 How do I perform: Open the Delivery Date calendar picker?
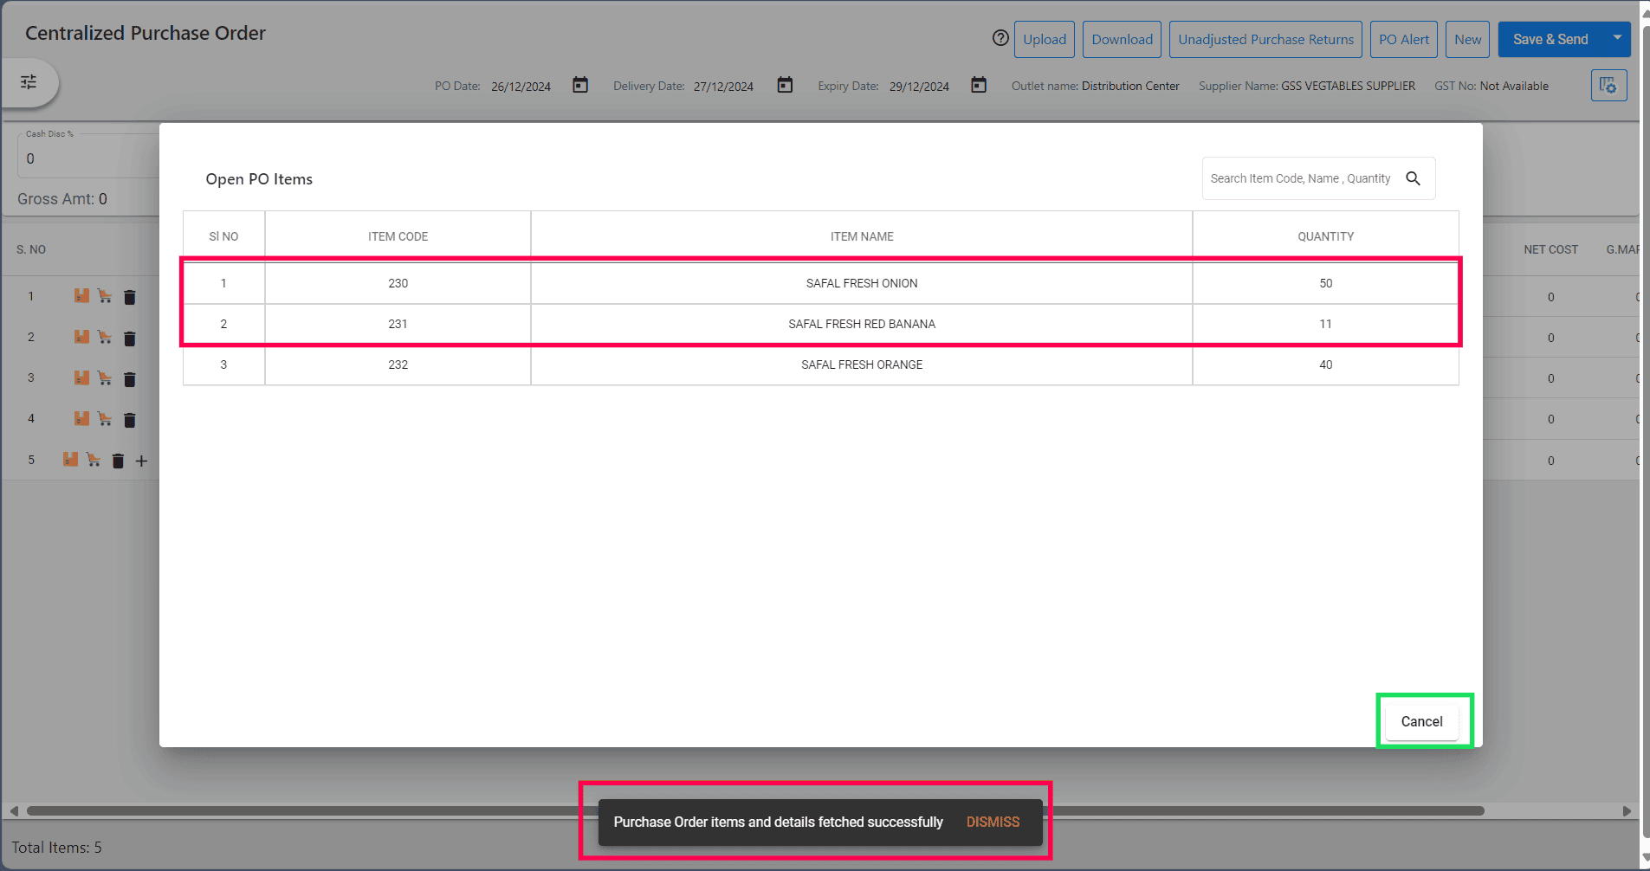[785, 85]
